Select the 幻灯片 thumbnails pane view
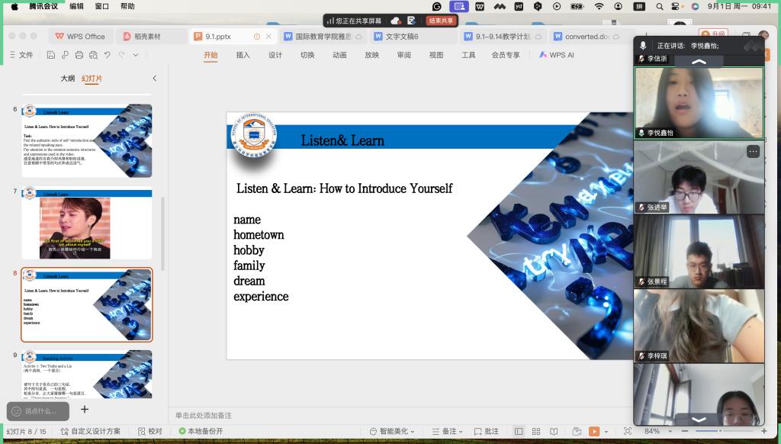 pos(92,79)
